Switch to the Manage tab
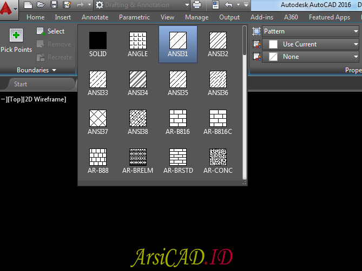 click(x=197, y=17)
